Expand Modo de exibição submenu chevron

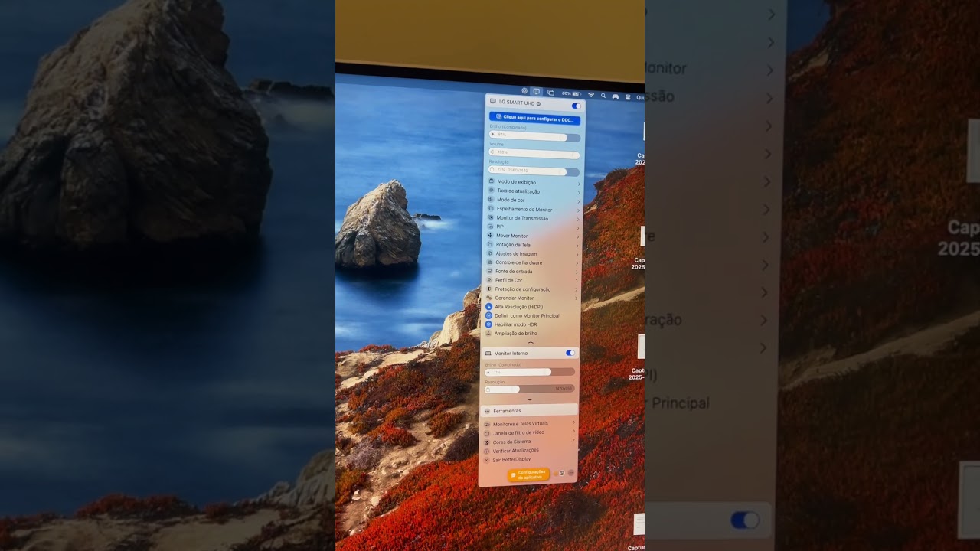579,183
